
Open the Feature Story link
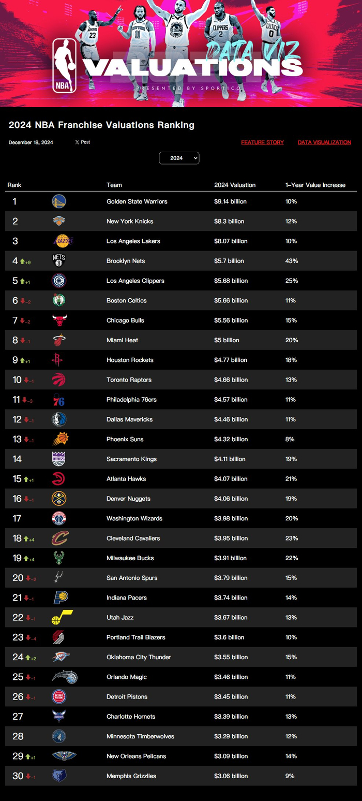262,142
